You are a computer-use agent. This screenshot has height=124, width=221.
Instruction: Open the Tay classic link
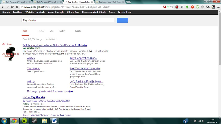pos(33,69)
